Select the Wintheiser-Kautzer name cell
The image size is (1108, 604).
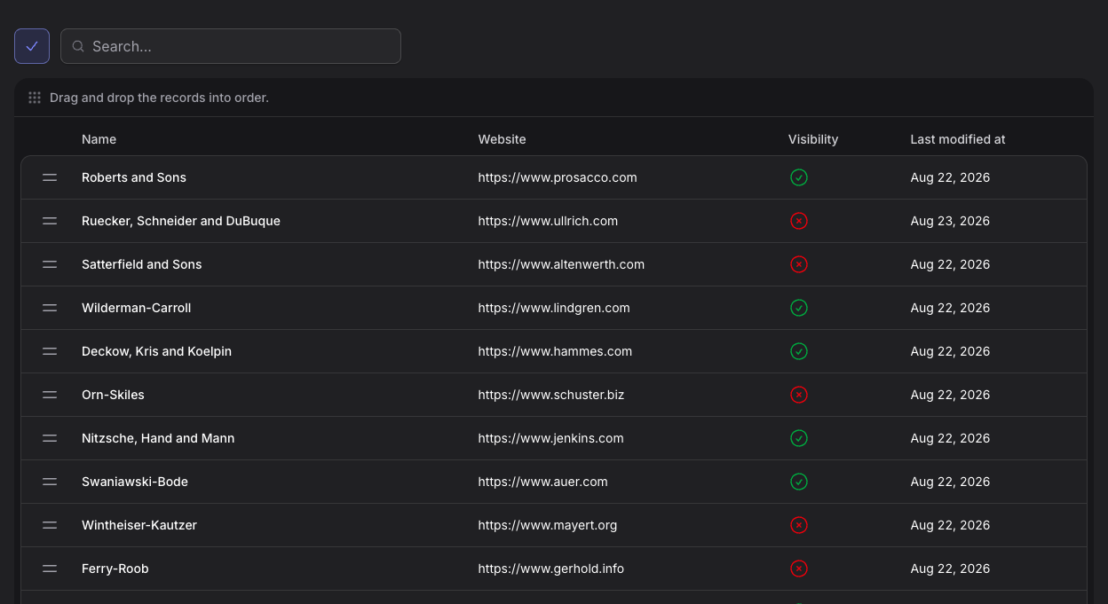[139, 525]
